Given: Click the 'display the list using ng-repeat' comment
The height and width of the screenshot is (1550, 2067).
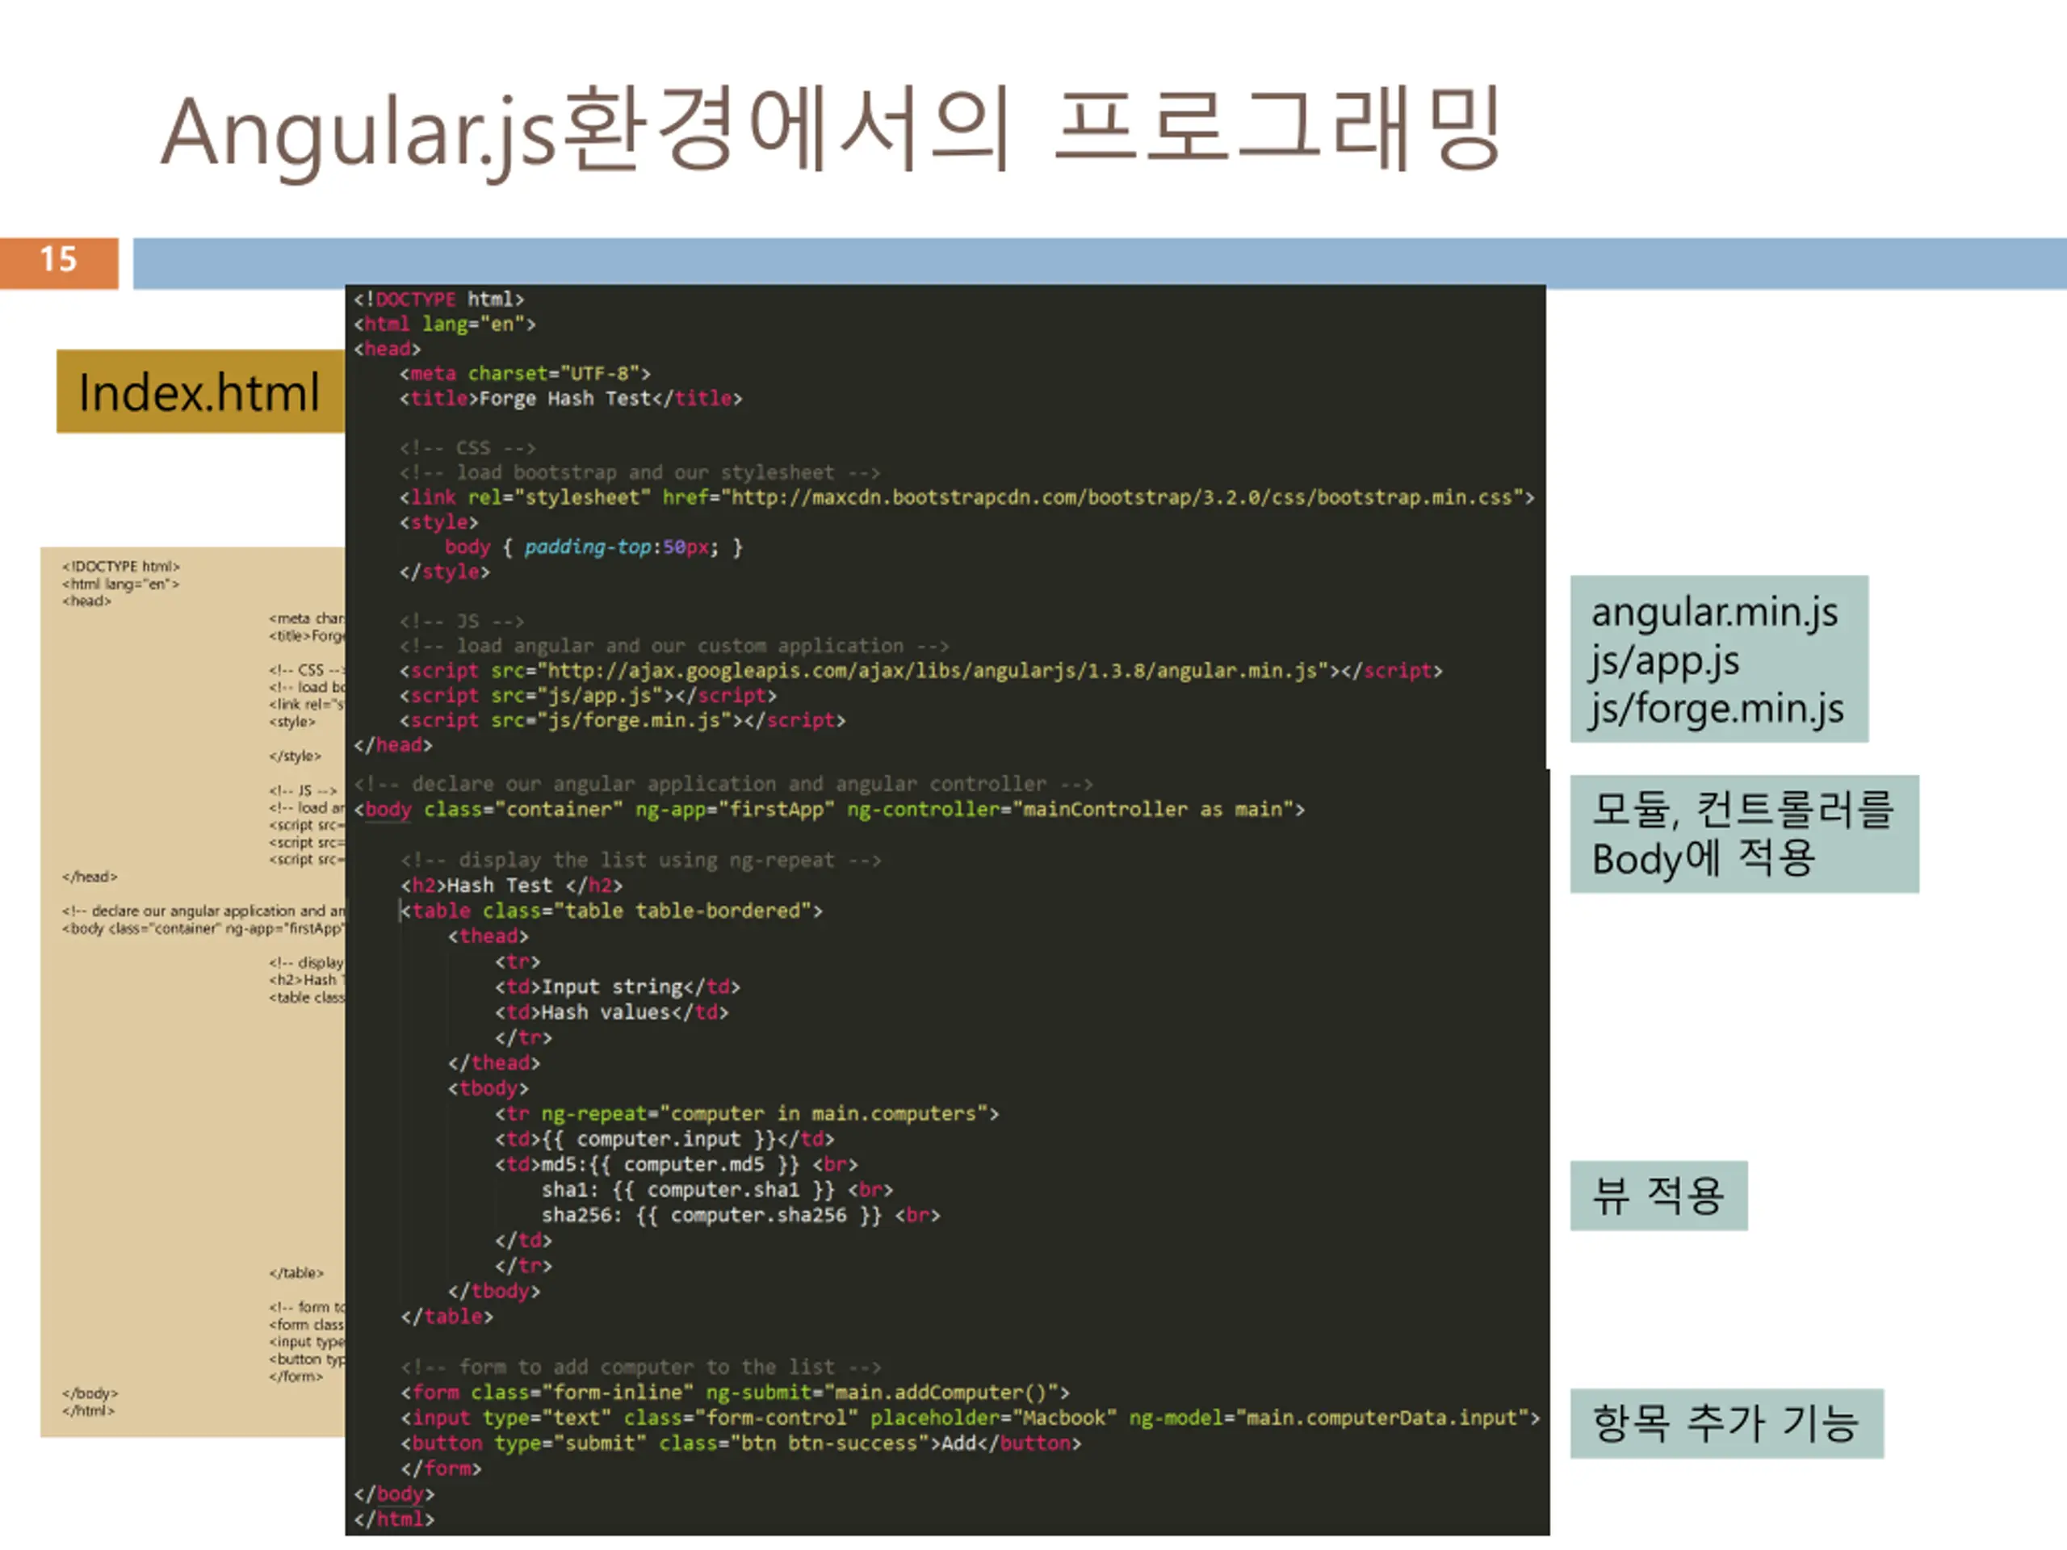Looking at the screenshot, I should [x=641, y=861].
